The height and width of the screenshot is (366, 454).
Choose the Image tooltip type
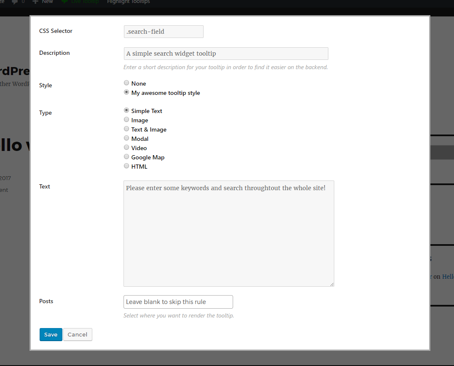(x=126, y=120)
